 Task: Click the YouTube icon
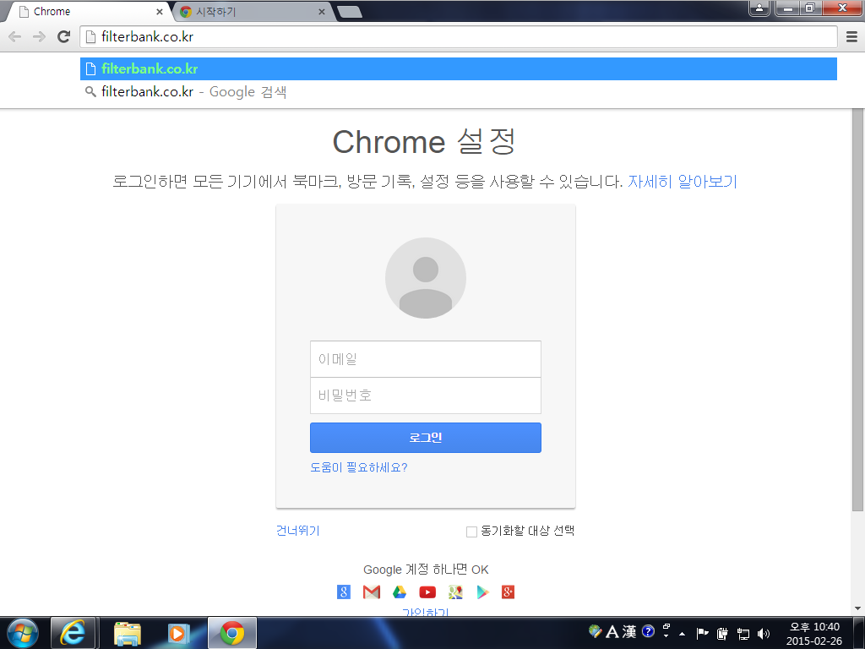[x=427, y=592]
